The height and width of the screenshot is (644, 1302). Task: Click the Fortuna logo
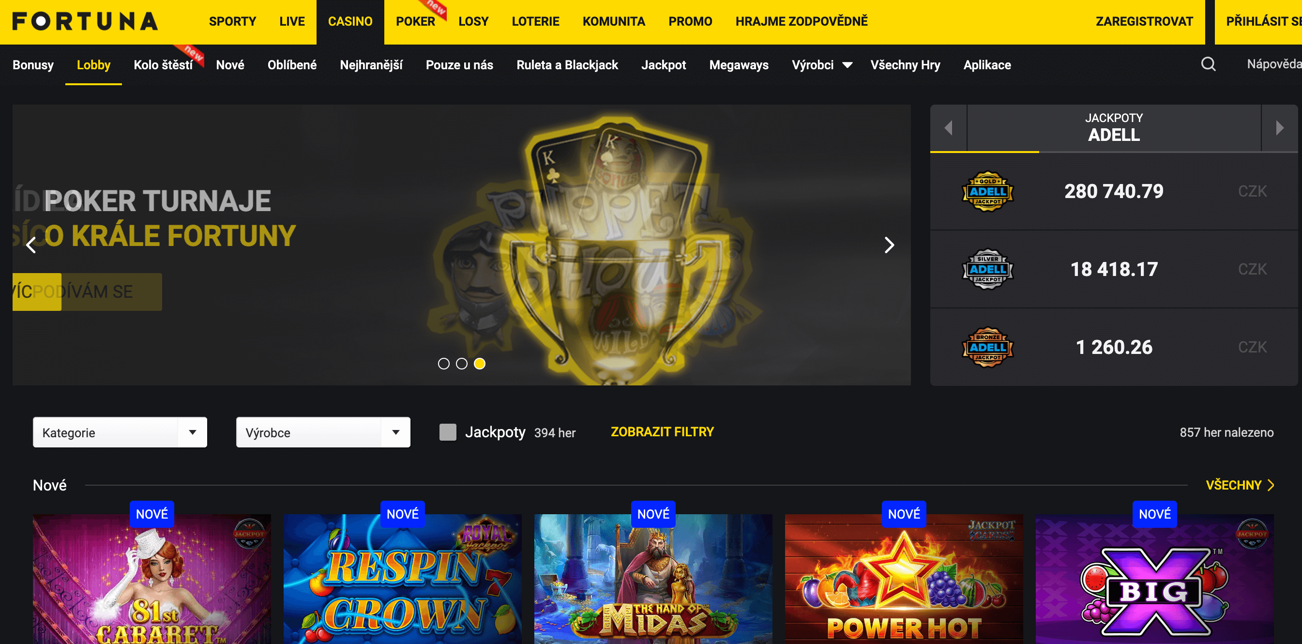coord(85,21)
